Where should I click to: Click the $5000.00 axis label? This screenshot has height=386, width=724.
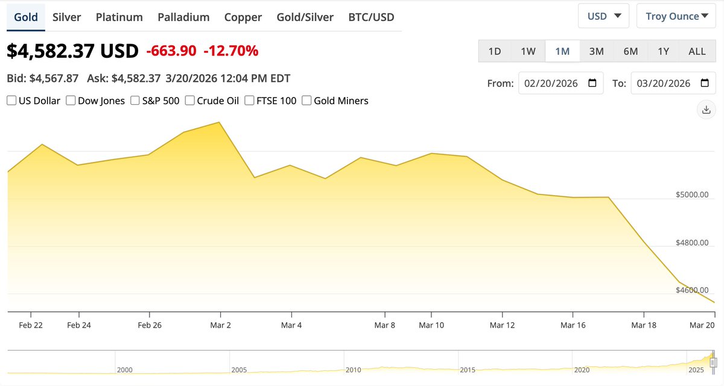(x=692, y=195)
